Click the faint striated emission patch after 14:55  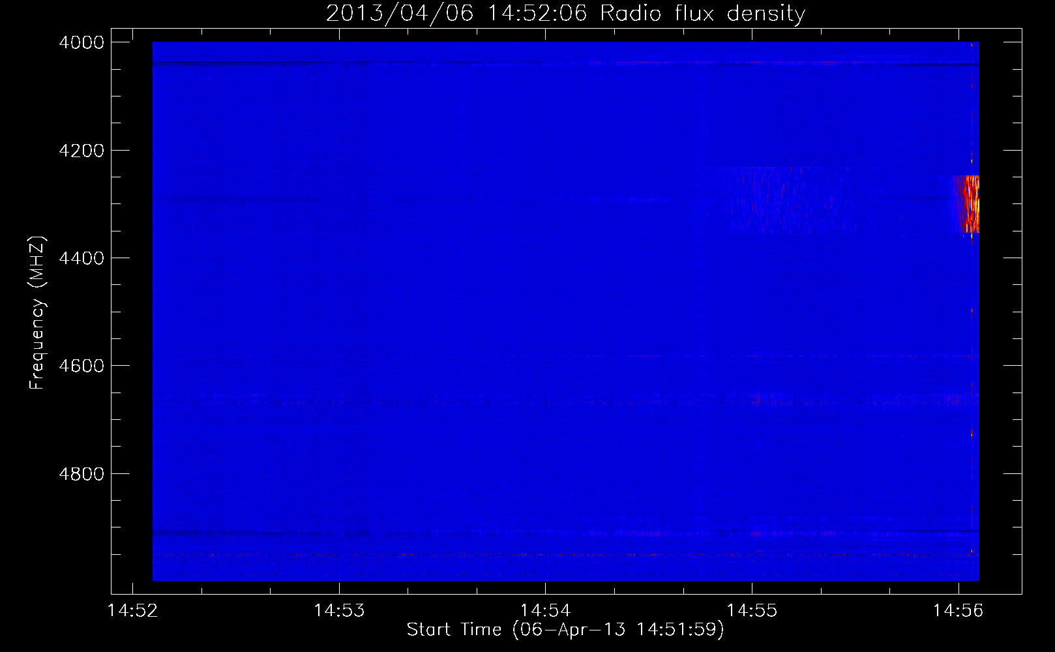(x=786, y=200)
